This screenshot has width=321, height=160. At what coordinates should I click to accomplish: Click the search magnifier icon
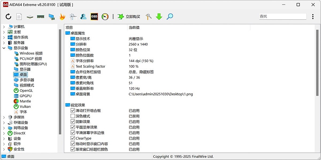tap(170, 17)
